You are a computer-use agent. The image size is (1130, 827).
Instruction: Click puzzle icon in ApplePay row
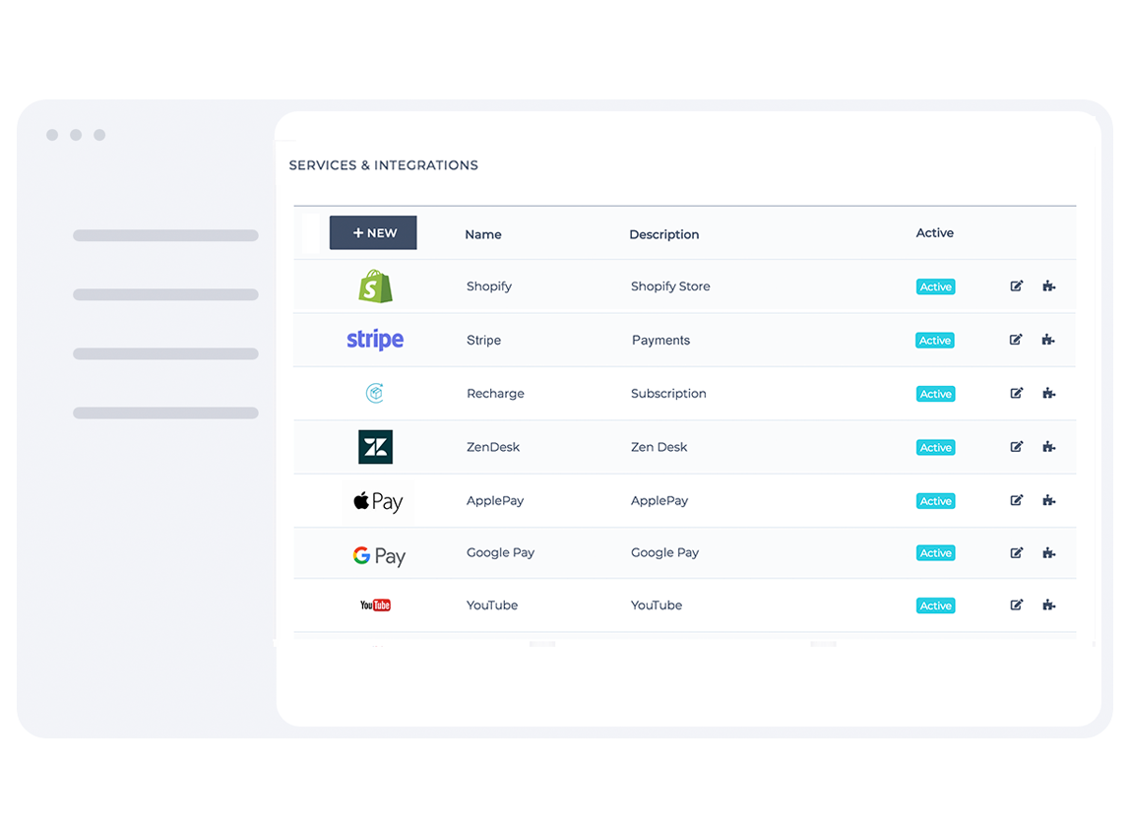click(1048, 500)
